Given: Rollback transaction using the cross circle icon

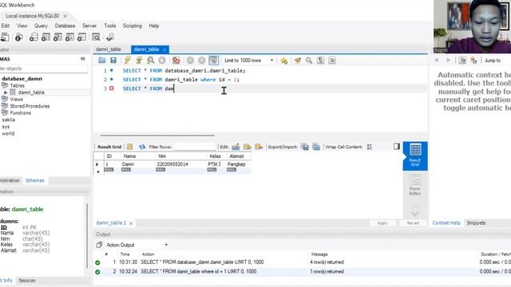Looking at the screenshot, I should [202, 61].
